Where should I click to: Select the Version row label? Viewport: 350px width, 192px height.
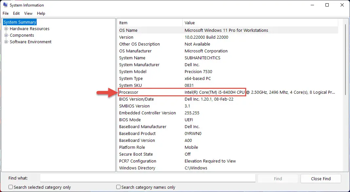tap(126, 37)
